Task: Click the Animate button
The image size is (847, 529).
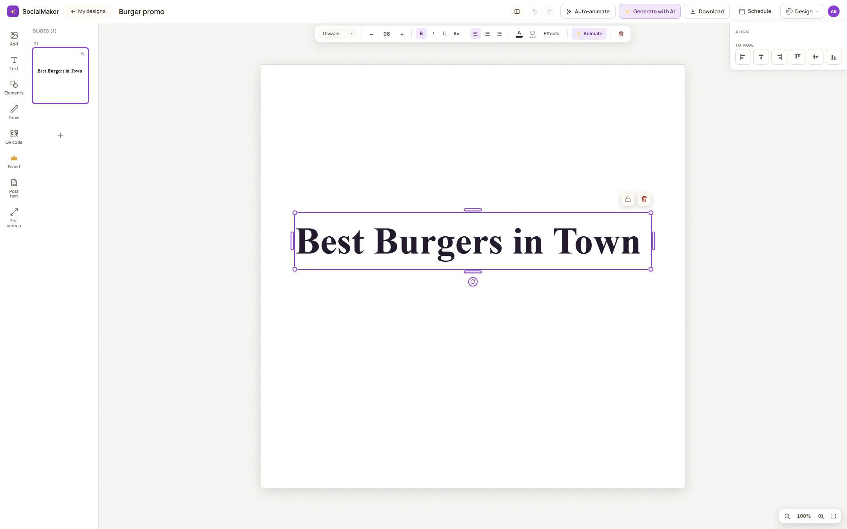Action: click(589, 34)
